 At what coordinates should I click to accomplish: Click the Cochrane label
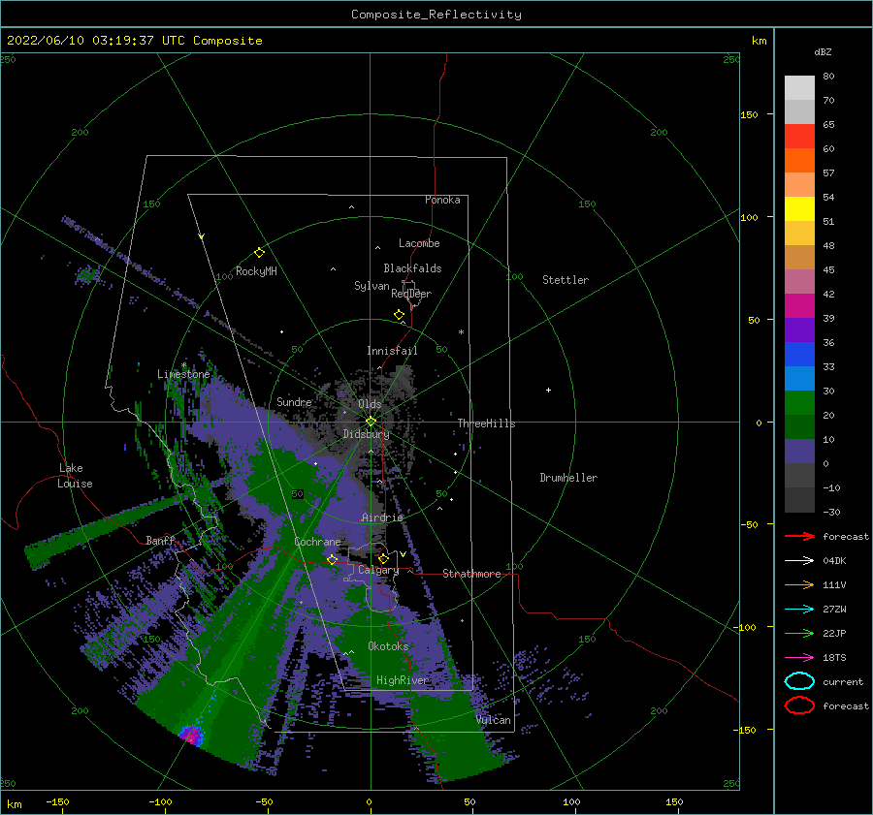[317, 542]
